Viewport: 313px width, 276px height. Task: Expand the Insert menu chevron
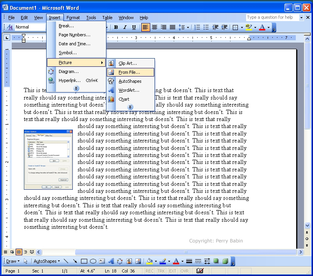pos(76,88)
